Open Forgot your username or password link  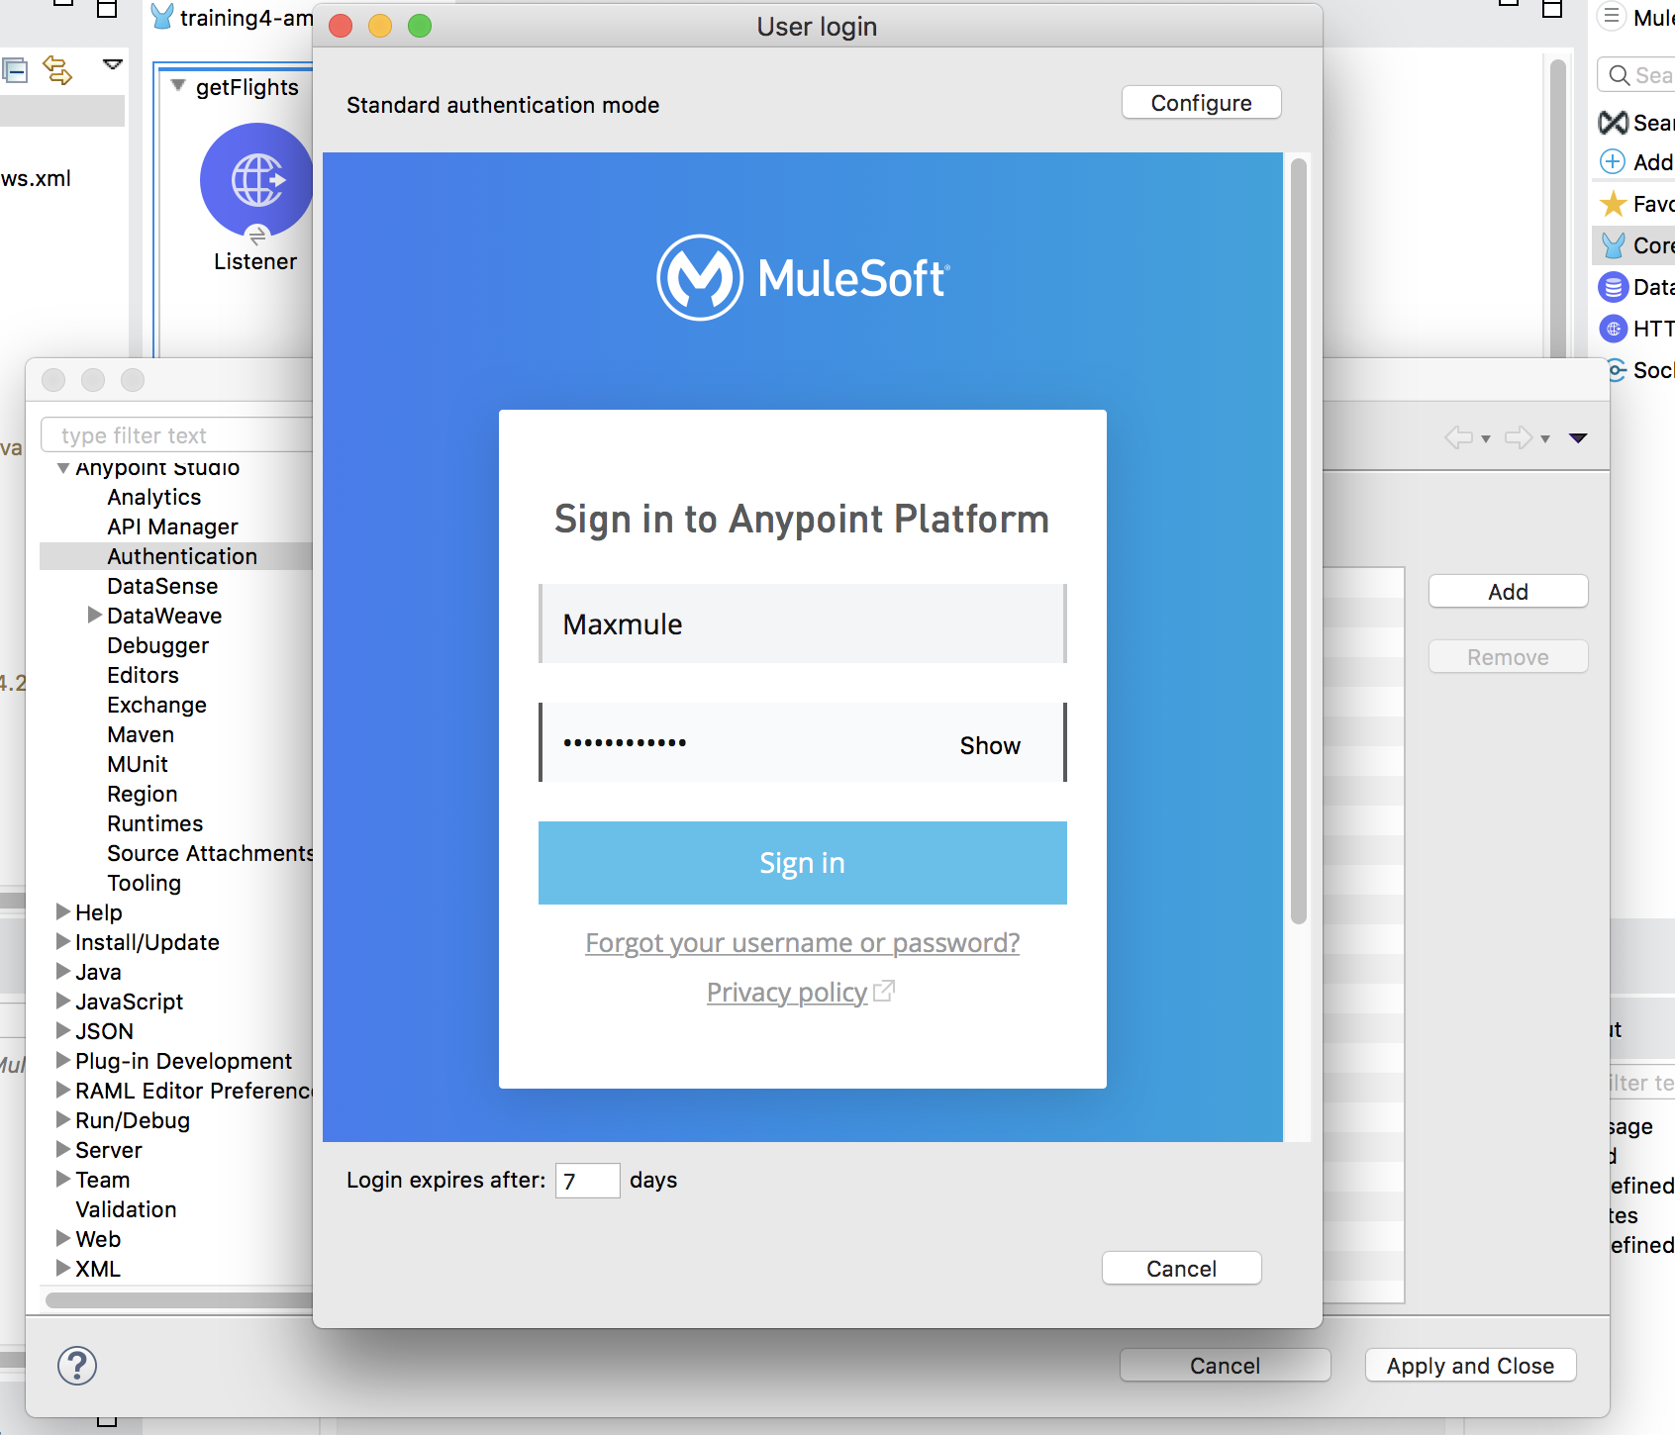(x=803, y=942)
